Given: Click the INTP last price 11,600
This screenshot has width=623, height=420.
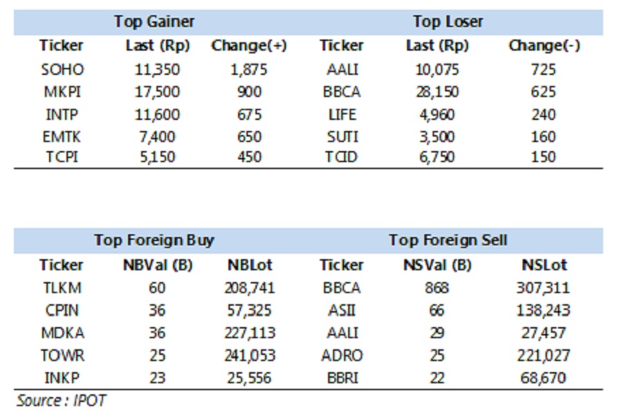Looking at the screenshot, I should pos(157,114).
